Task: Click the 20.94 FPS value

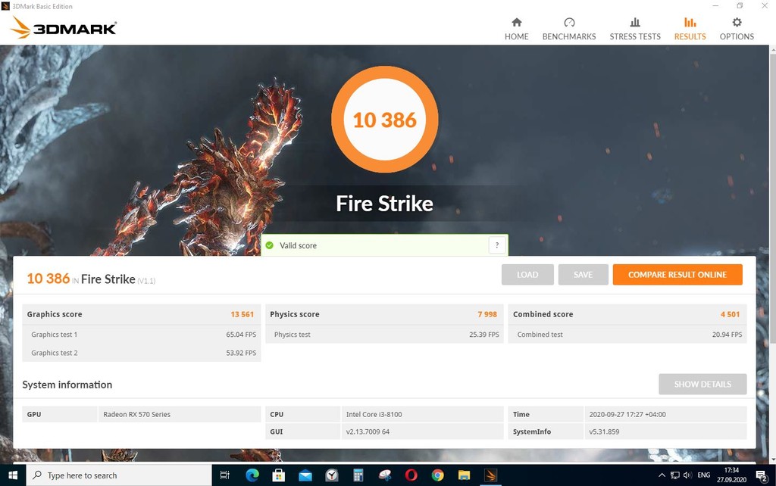Action: tap(727, 335)
